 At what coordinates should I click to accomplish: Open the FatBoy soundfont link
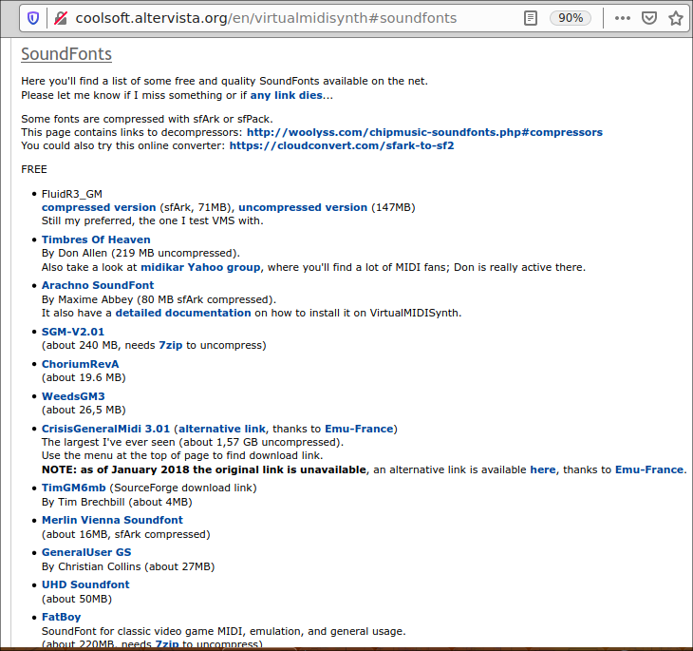61,617
